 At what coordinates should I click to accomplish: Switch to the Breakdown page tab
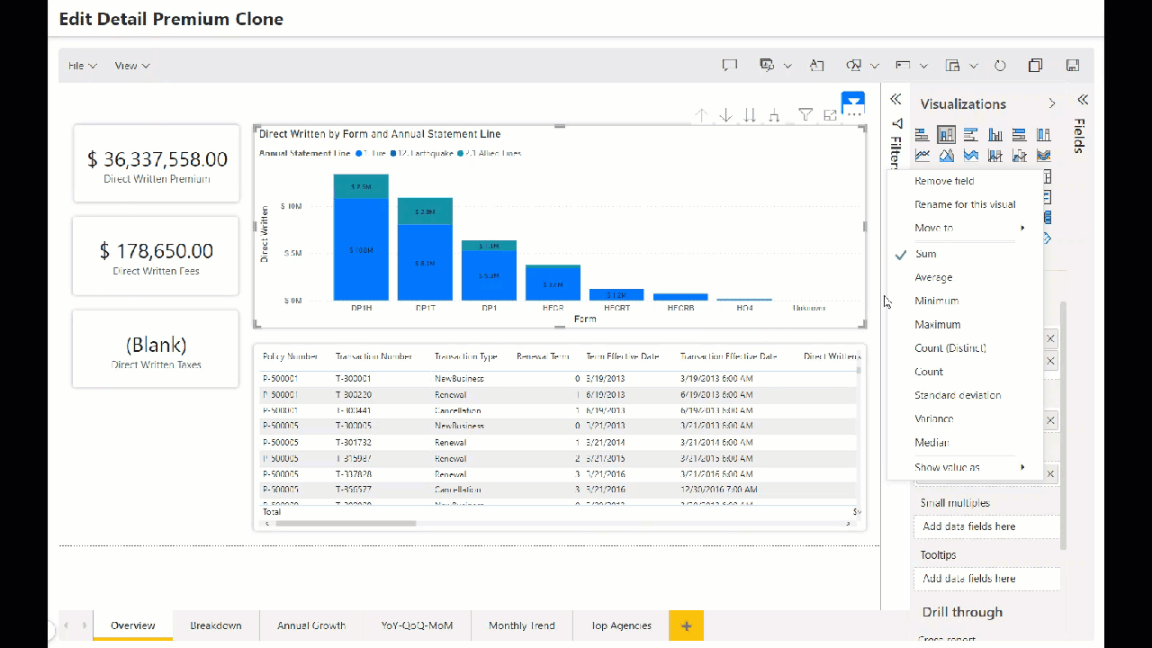216,625
